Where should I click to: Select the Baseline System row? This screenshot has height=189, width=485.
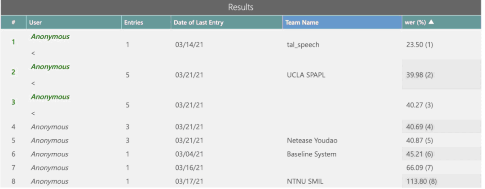pyautogui.click(x=241, y=154)
